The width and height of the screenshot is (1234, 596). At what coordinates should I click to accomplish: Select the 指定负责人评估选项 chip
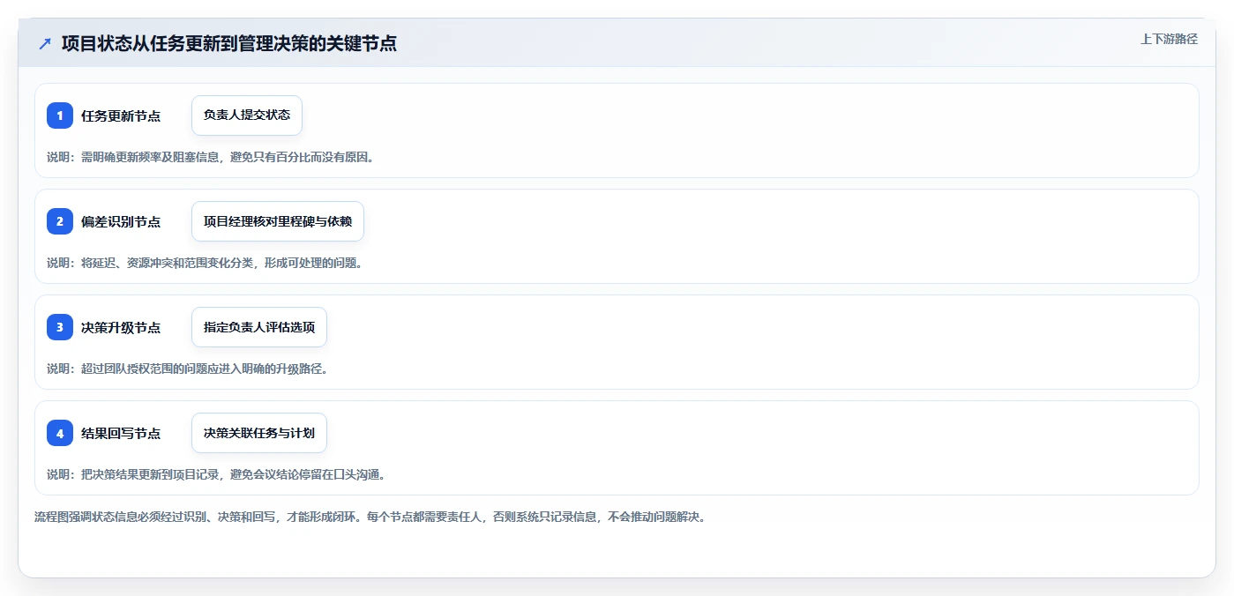[x=259, y=327]
